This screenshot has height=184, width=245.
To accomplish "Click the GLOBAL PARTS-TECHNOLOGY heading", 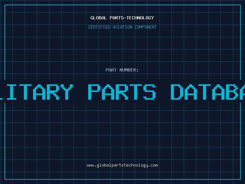I will (122, 18).
